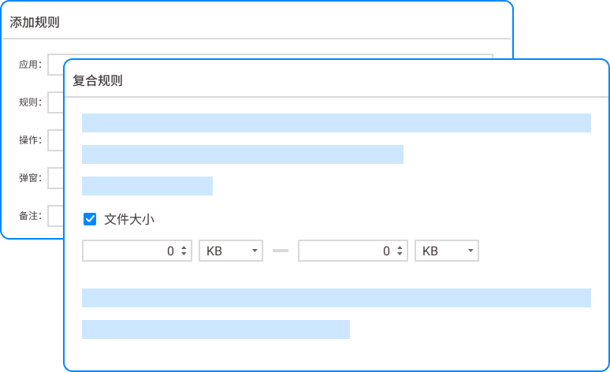The width and height of the screenshot is (610, 372).
Task: Click the 规则 field in 添加规则 dialog
Action: 55,102
